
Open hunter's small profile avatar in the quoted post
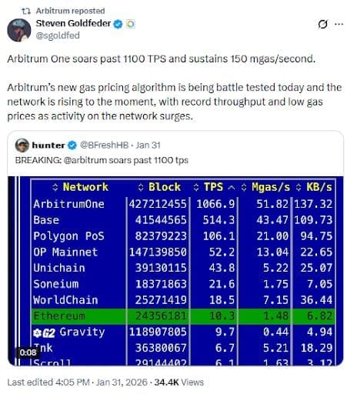[22, 145]
